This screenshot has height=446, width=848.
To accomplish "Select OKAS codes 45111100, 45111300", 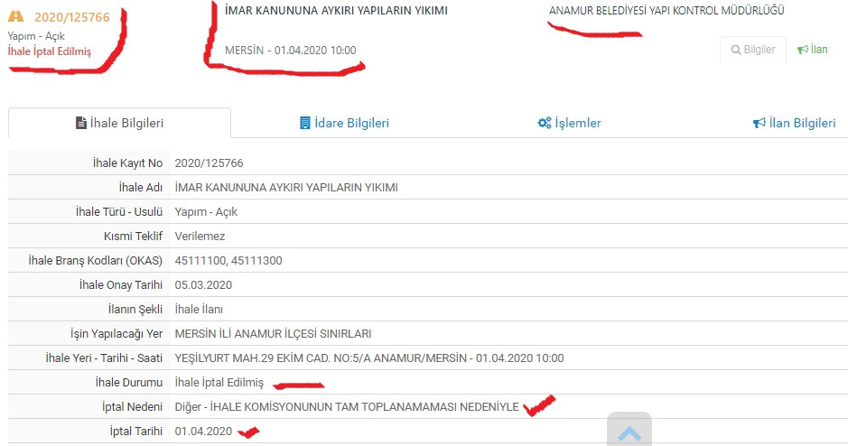I will click(x=228, y=261).
